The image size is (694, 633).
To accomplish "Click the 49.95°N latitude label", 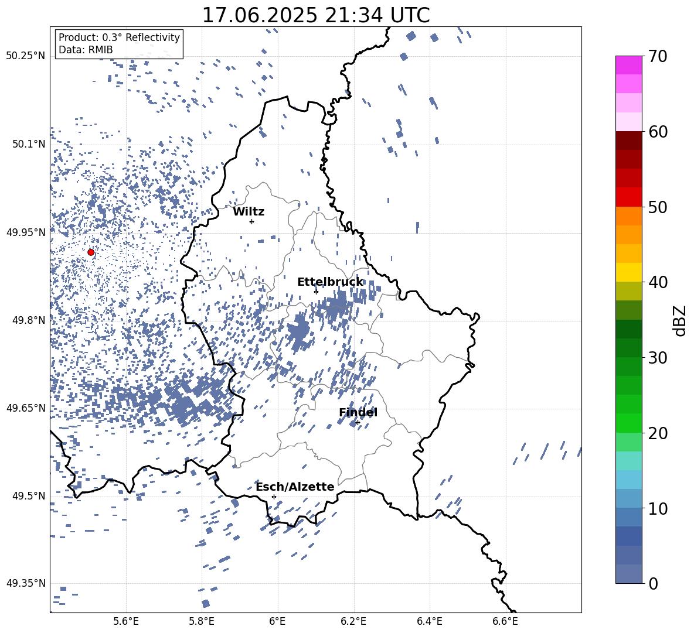I will tap(26, 232).
